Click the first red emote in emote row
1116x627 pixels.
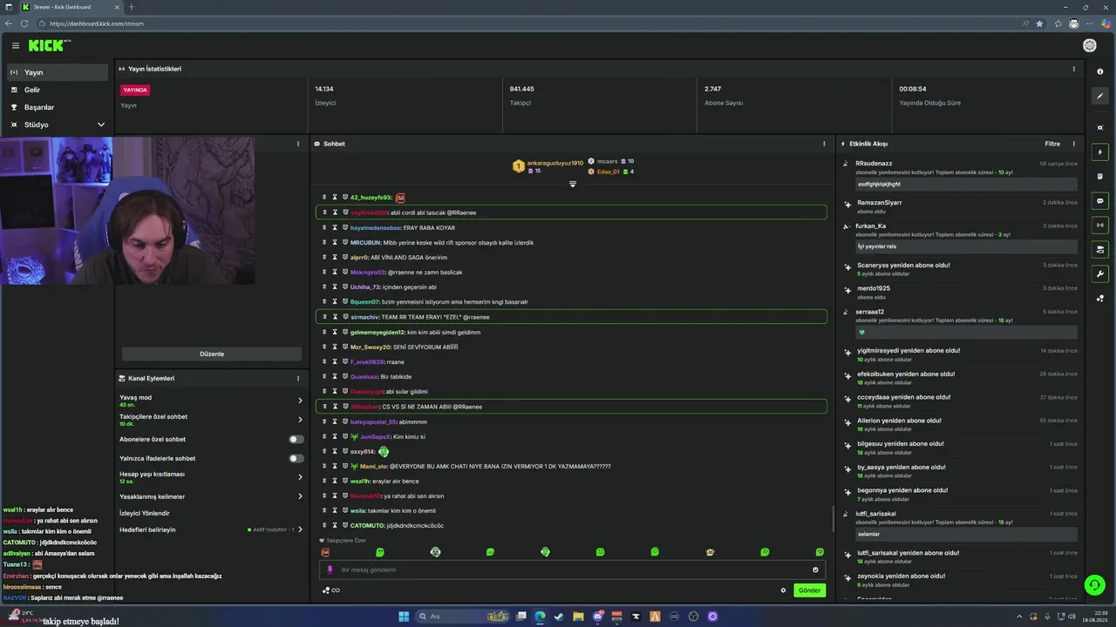(325, 552)
